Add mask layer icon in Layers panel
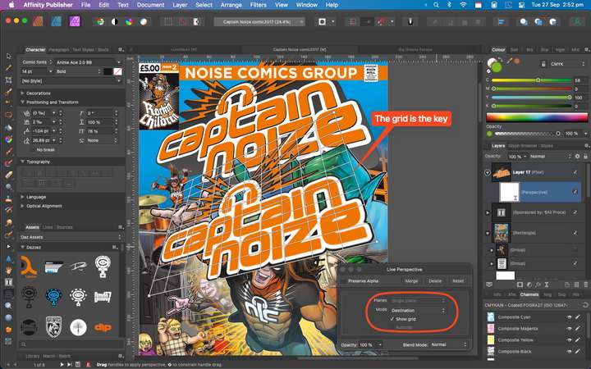 tap(520, 285)
